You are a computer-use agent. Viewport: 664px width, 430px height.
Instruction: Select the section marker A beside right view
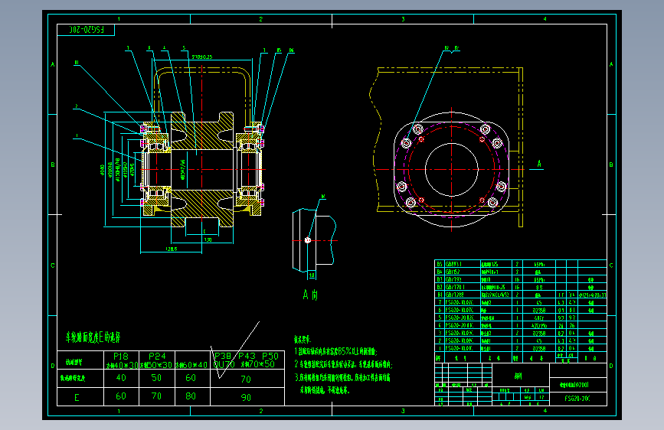coord(539,164)
